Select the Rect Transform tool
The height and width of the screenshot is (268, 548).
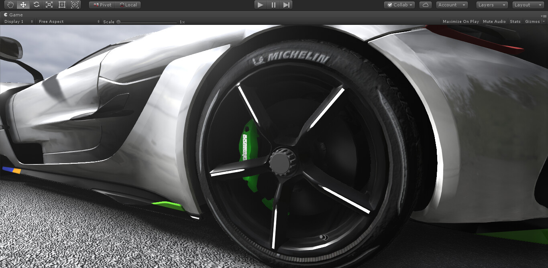tap(62, 5)
